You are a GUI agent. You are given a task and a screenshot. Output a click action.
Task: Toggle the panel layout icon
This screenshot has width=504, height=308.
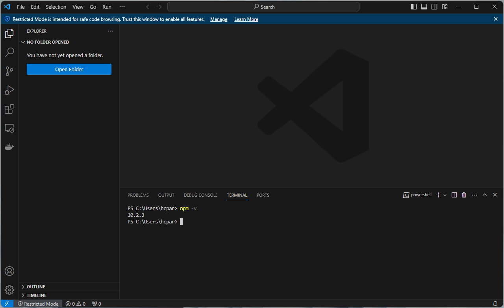point(424,7)
